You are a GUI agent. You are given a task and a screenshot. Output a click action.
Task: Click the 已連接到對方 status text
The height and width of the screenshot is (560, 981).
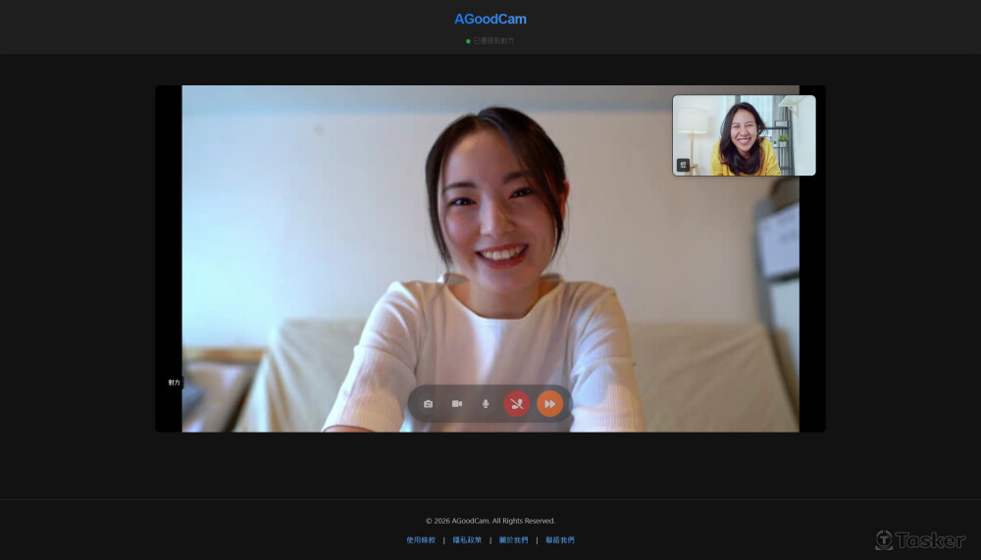(494, 41)
